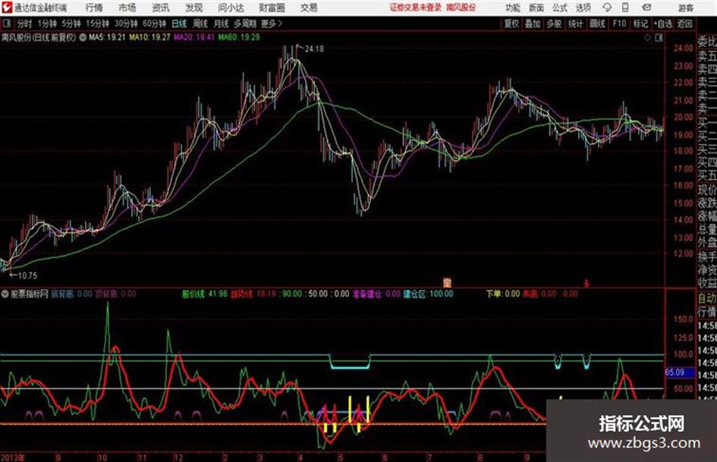The width and height of the screenshot is (717, 462).
Task: Open the 交易 menu
Action: coord(309,8)
